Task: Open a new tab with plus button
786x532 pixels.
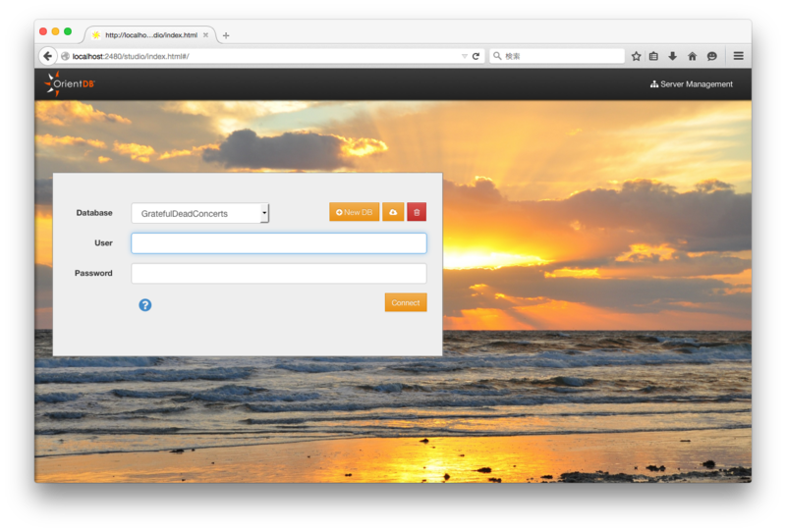Action: point(226,35)
